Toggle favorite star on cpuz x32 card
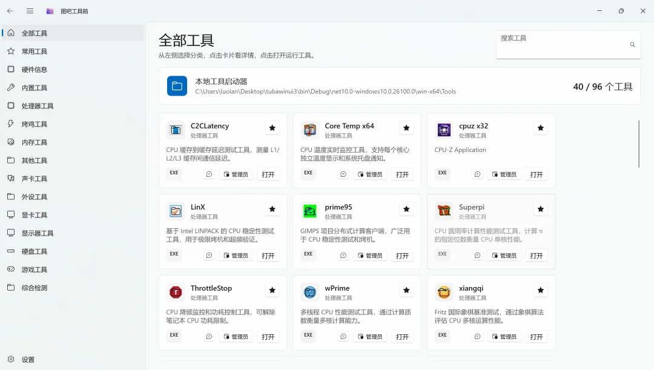The image size is (654, 370). (x=541, y=128)
